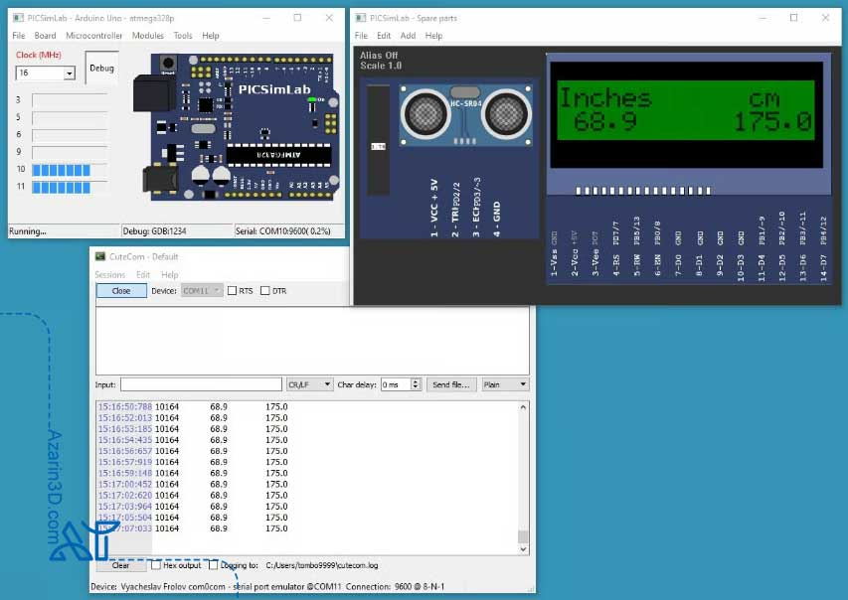Open the Microcontroller menu in PICSimLab
The image size is (848, 600).
94,36
